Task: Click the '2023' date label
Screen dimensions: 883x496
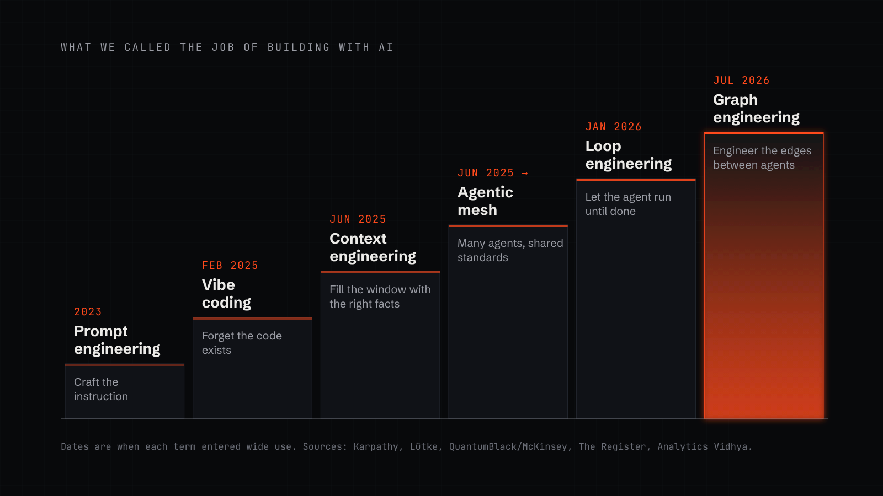Action: pos(88,312)
